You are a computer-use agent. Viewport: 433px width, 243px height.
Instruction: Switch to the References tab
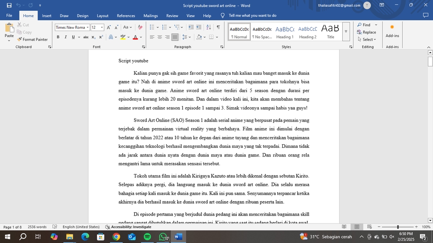coord(126,16)
